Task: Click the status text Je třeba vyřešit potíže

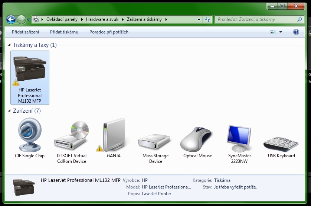Action: (235, 187)
